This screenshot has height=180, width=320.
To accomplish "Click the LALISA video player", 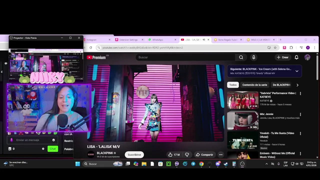I will (x=155, y=103).
